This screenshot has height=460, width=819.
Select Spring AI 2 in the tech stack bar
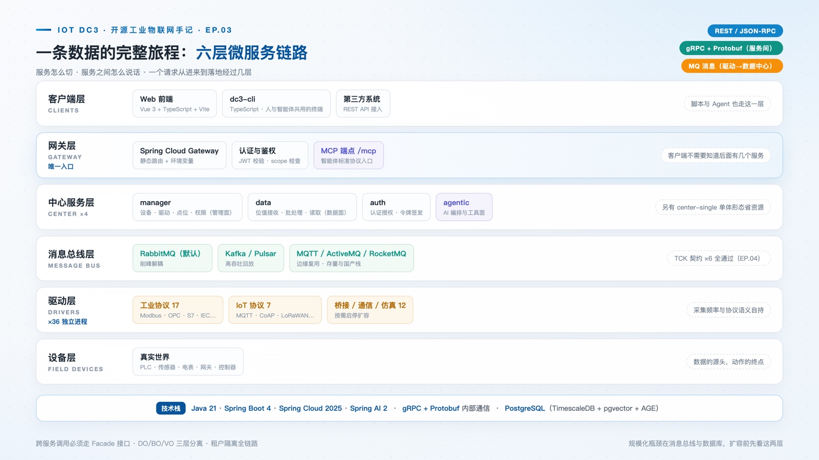click(x=369, y=408)
